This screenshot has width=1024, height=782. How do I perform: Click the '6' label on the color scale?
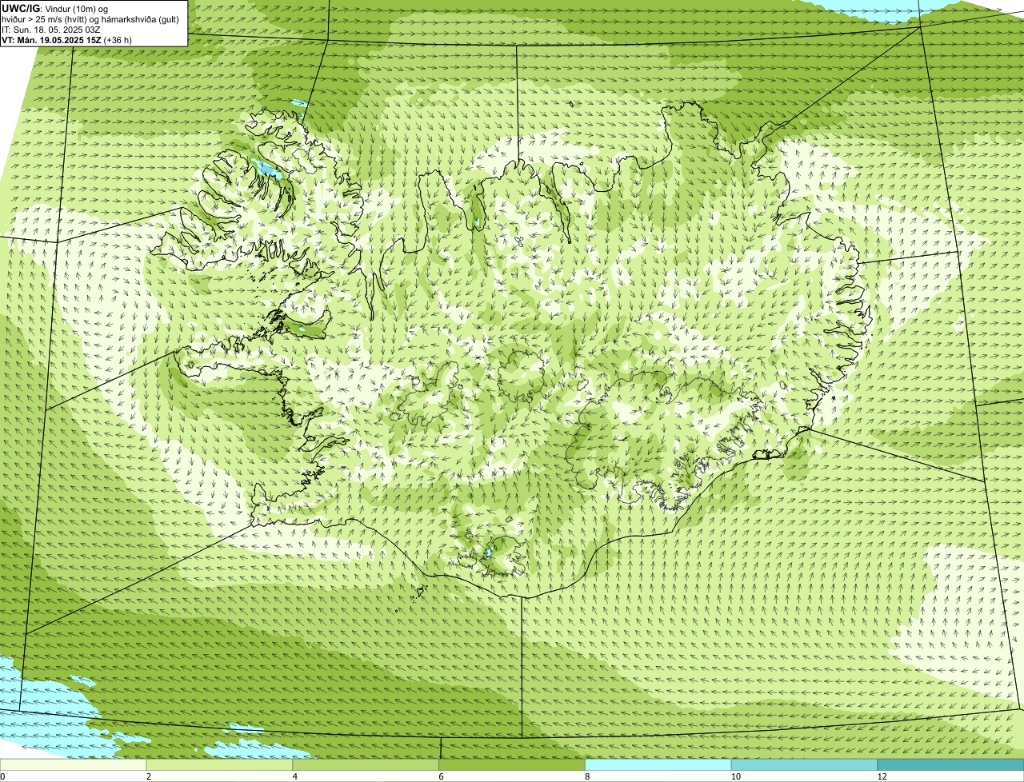(440, 776)
